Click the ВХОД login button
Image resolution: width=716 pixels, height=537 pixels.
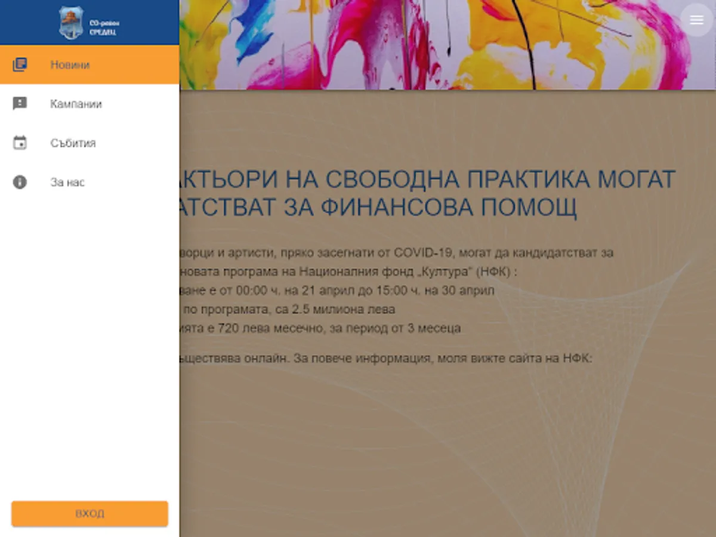[x=89, y=514]
